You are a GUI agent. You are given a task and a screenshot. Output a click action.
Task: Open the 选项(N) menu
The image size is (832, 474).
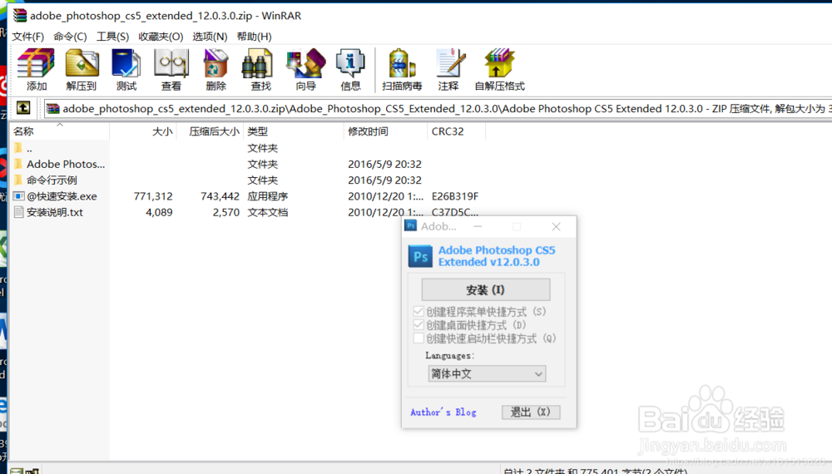pyautogui.click(x=210, y=37)
